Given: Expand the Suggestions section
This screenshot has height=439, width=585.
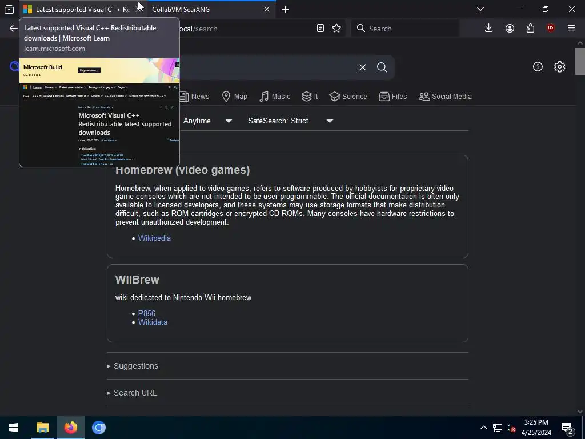Looking at the screenshot, I should [133, 366].
